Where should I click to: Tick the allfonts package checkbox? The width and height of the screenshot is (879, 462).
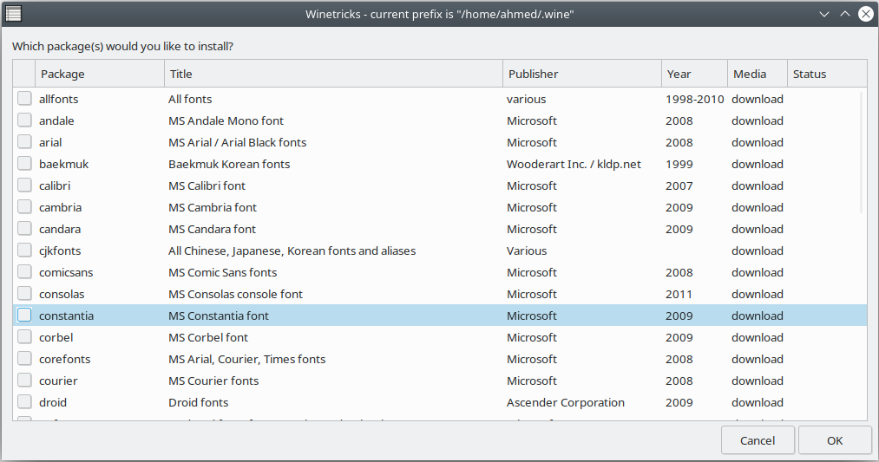[24, 99]
